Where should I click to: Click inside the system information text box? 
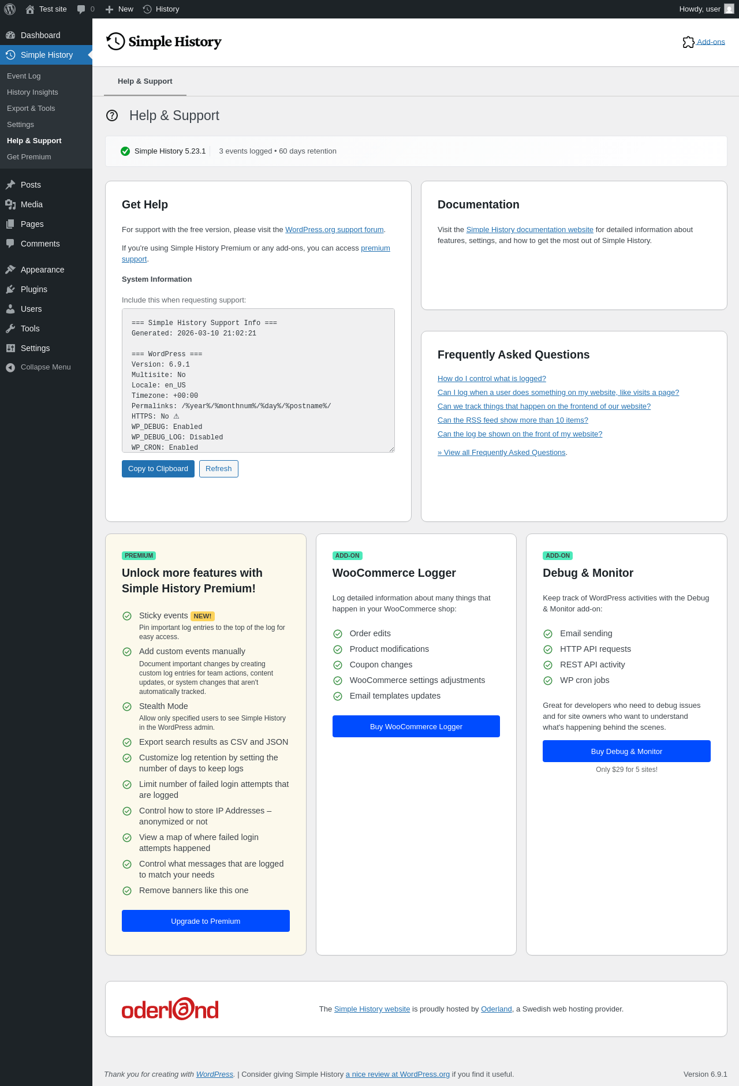coord(258,380)
